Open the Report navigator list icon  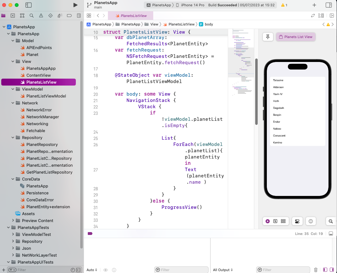[x=78, y=15]
